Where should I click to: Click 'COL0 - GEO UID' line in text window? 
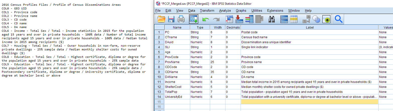(x=14, y=9)
